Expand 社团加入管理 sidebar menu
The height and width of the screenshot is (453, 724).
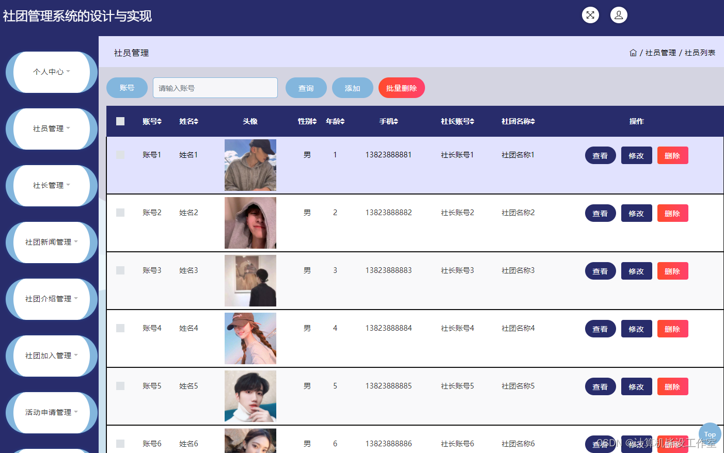(52, 355)
